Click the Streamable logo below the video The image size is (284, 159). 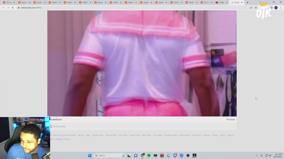pyautogui.click(x=58, y=126)
